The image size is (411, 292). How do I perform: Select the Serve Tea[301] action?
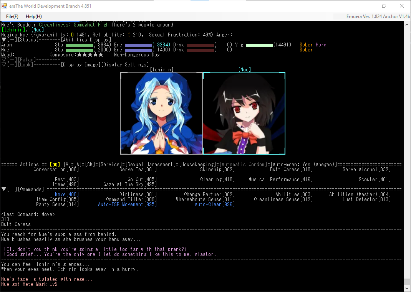(x=138, y=170)
